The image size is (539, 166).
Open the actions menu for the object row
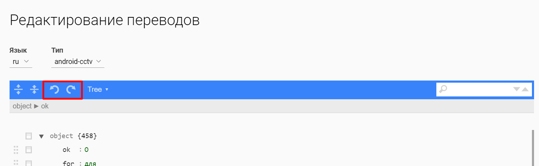pyautogui.click(x=29, y=136)
